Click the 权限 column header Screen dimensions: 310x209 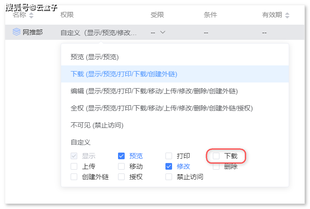[x=67, y=15]
